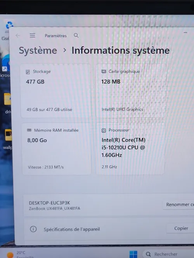This screenshot has height=258, width=194.
Task: Click the i5-10210U processor name text
Action: 123,148
